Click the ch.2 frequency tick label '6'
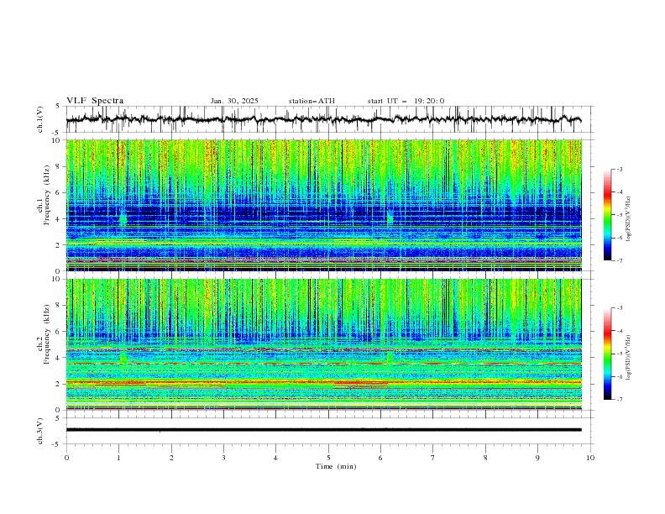The height and width of the screenshot is (514, 665). [59, 332]
